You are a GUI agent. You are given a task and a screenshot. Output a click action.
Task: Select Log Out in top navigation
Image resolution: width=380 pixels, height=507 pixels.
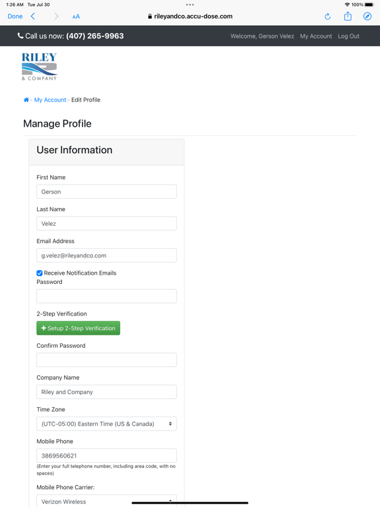(x=348, y=36)
